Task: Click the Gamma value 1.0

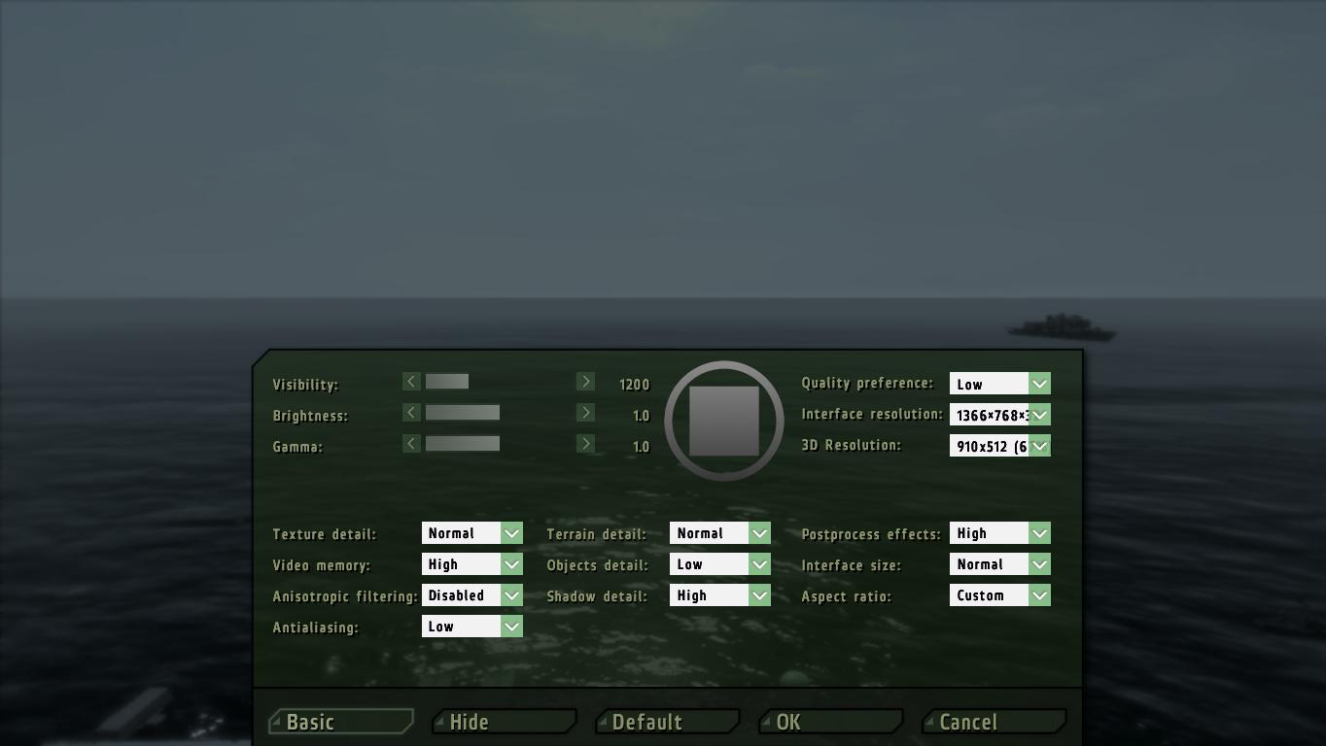Action: click(x=641, y=447)
